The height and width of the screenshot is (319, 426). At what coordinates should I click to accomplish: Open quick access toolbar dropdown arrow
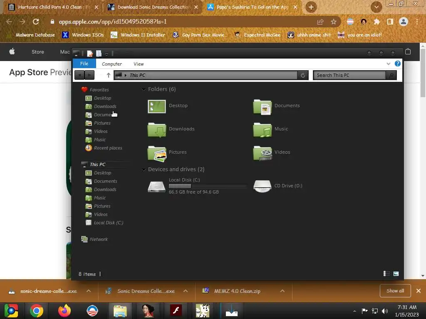[107, 54]
